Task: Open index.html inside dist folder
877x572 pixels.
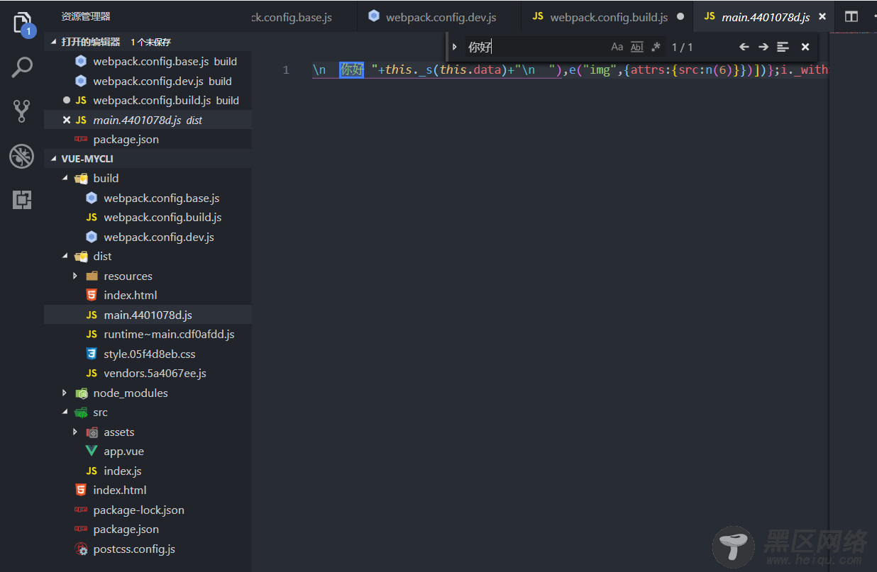Action: [x=148, y=295]
